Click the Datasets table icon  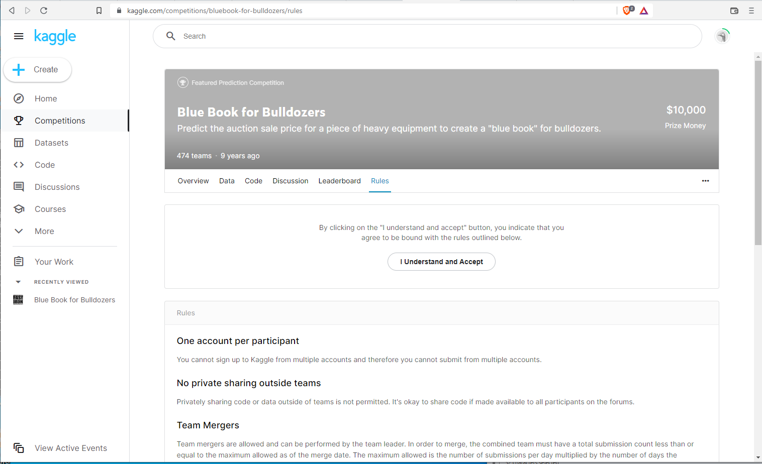(19, 143)
